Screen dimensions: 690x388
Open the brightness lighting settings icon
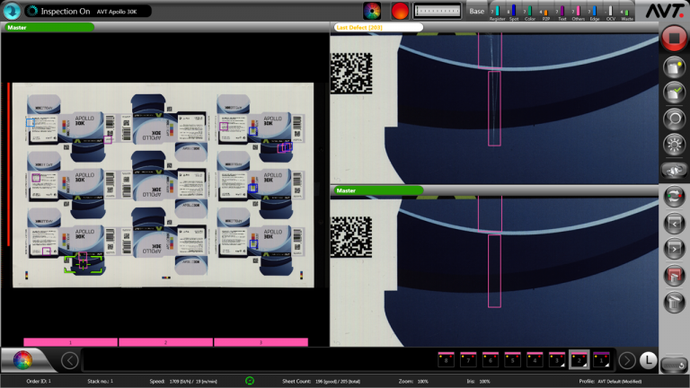click(x=674, y=144)
